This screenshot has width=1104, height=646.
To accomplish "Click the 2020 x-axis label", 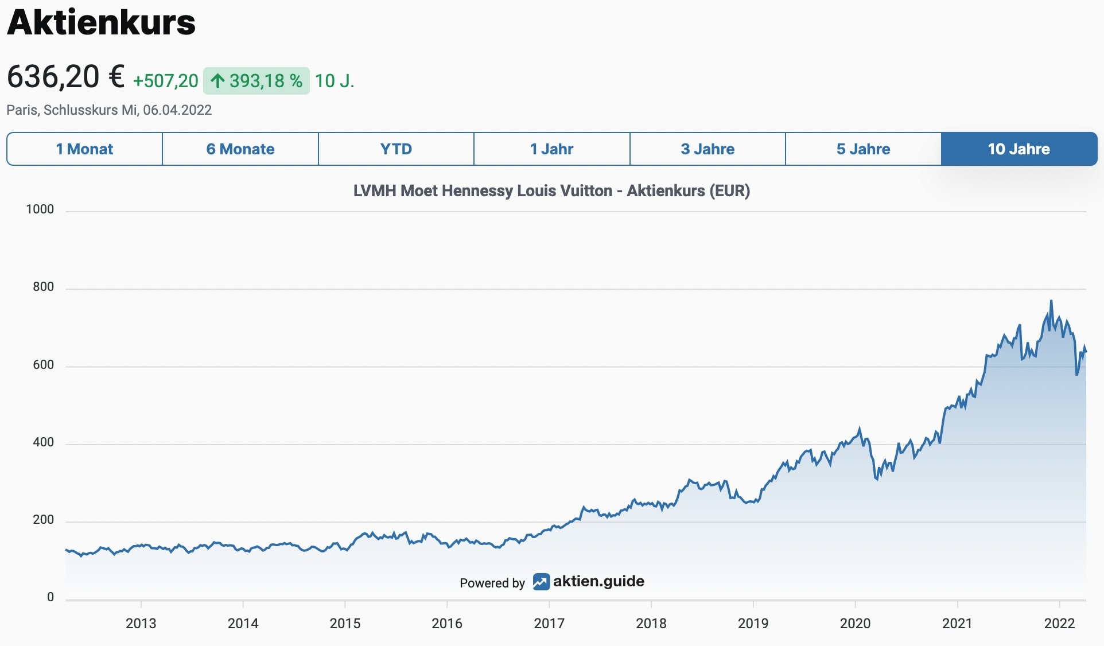I will (855, 624).
